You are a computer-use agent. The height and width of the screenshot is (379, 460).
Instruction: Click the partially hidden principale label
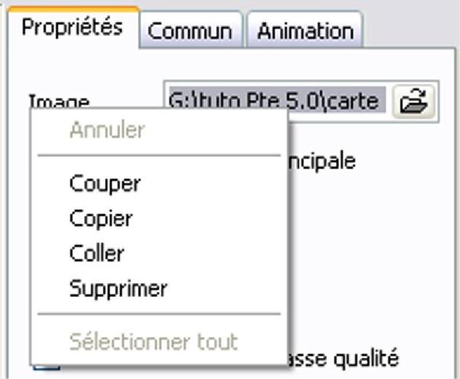[322, 161]
